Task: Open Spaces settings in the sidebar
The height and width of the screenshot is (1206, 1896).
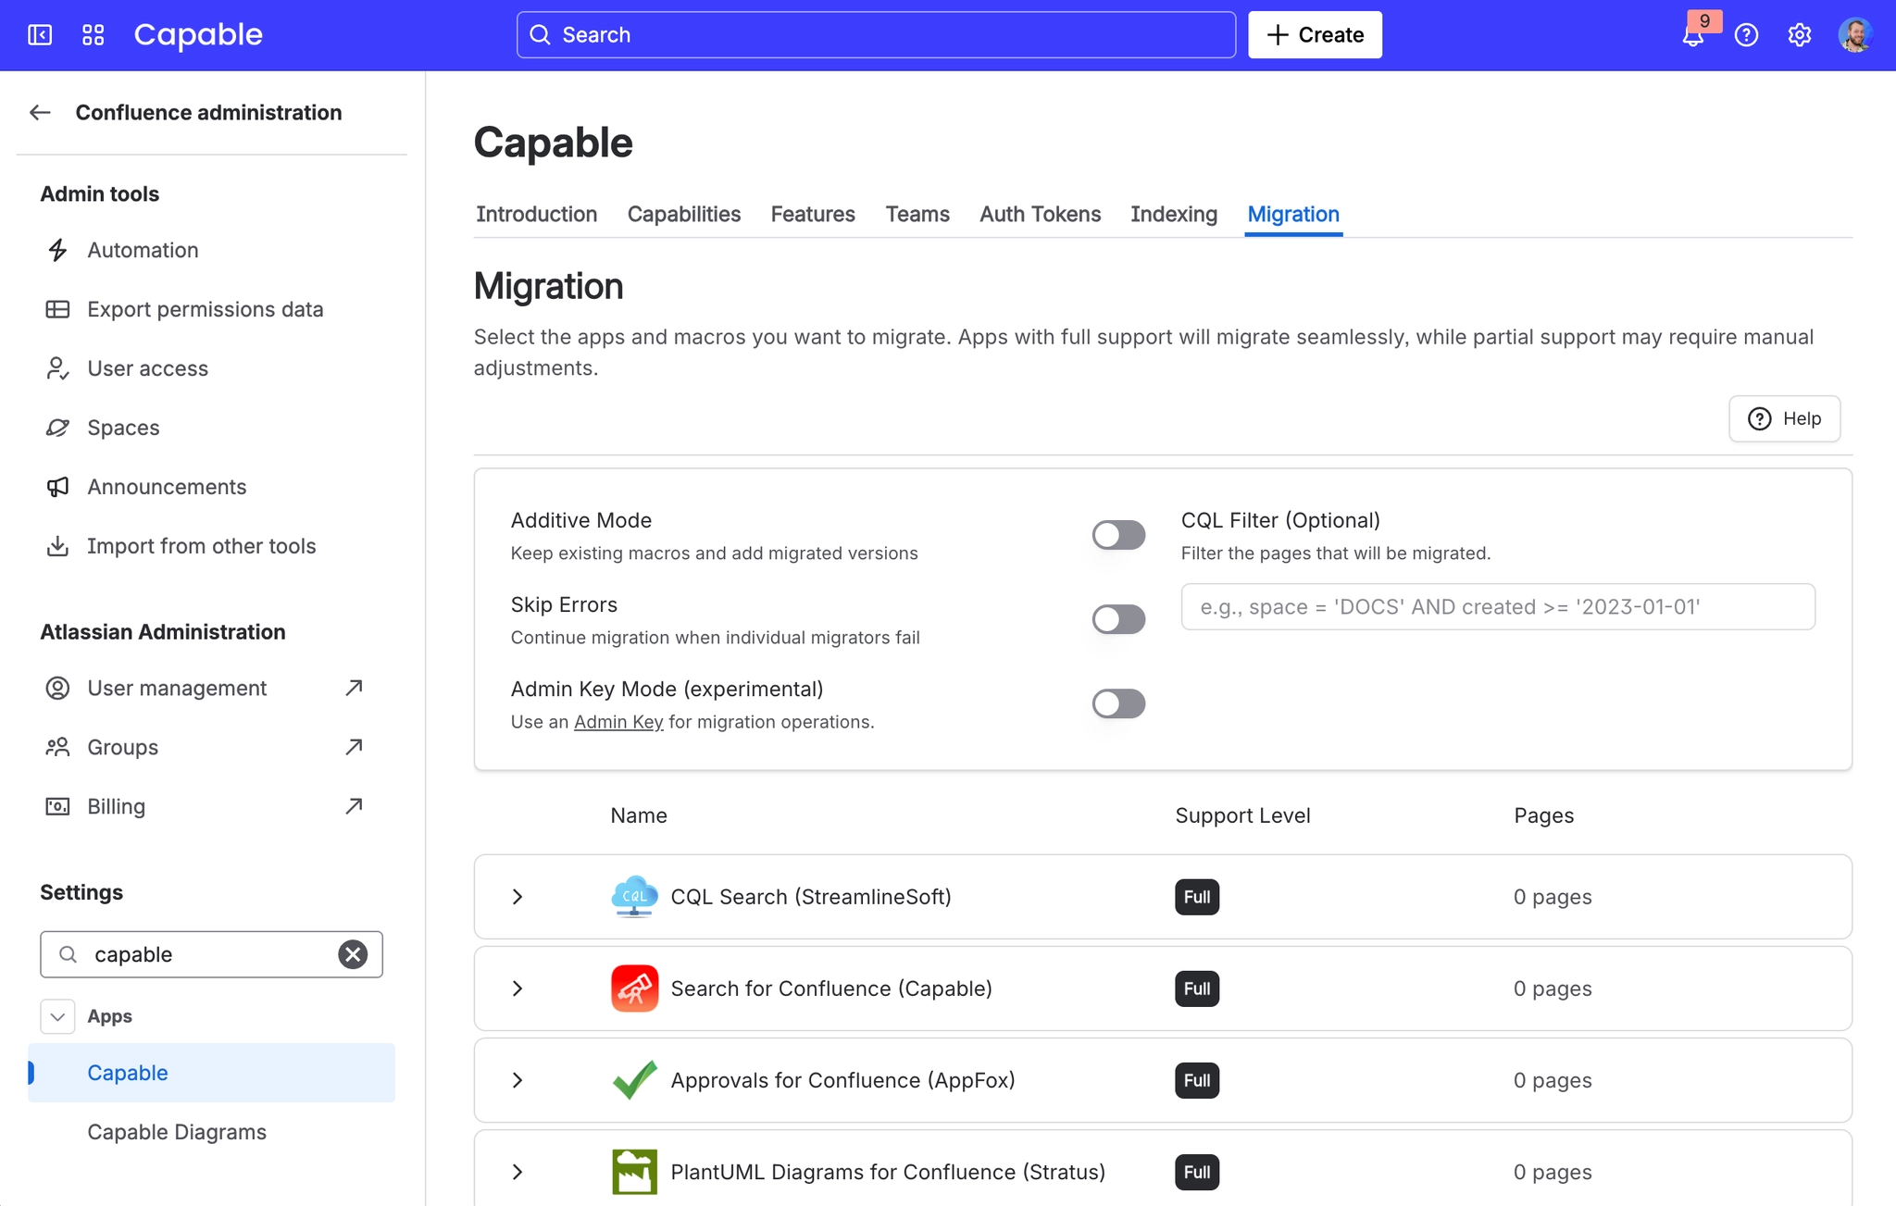Action: tap(123, 427)
